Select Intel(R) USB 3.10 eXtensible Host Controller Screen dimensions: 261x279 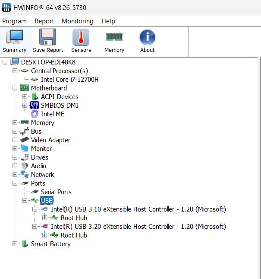pyautogui.click(x=138, y=209)
